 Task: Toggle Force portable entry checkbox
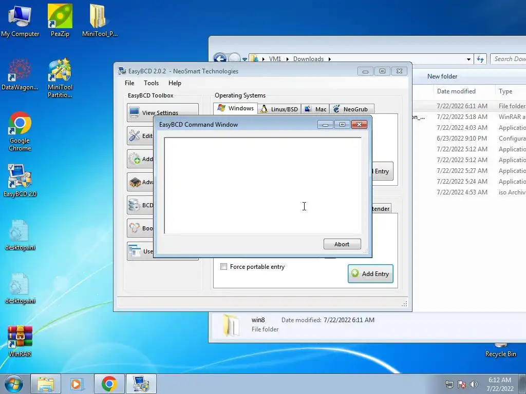coord(223,267)
